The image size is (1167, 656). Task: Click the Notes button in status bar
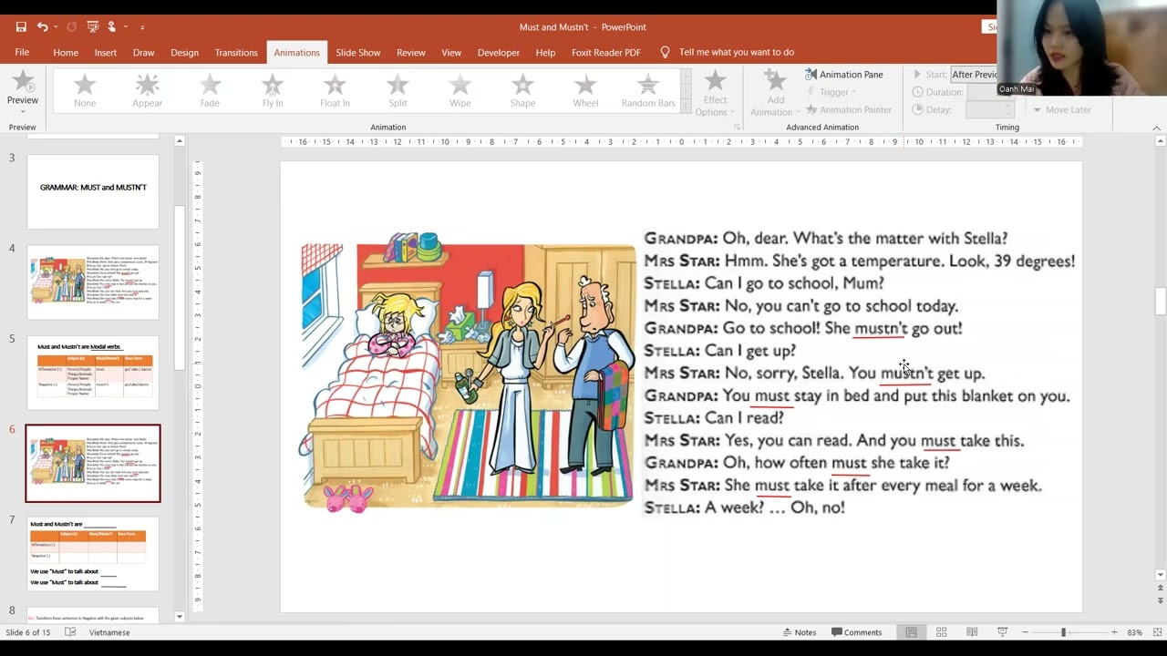point(799,632)
